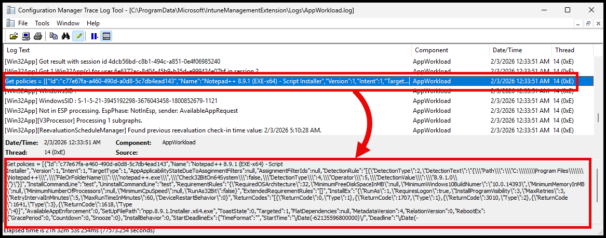
Task: Sort by the Component column header
Action: point(451,50)
